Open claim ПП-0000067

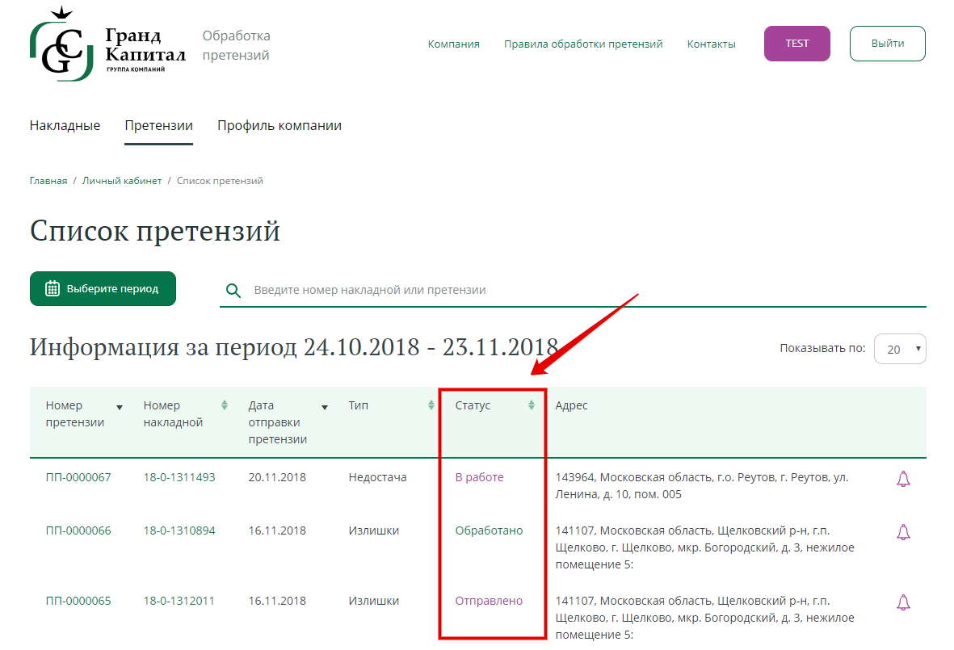pyautogui.click(x=78, y=477)
